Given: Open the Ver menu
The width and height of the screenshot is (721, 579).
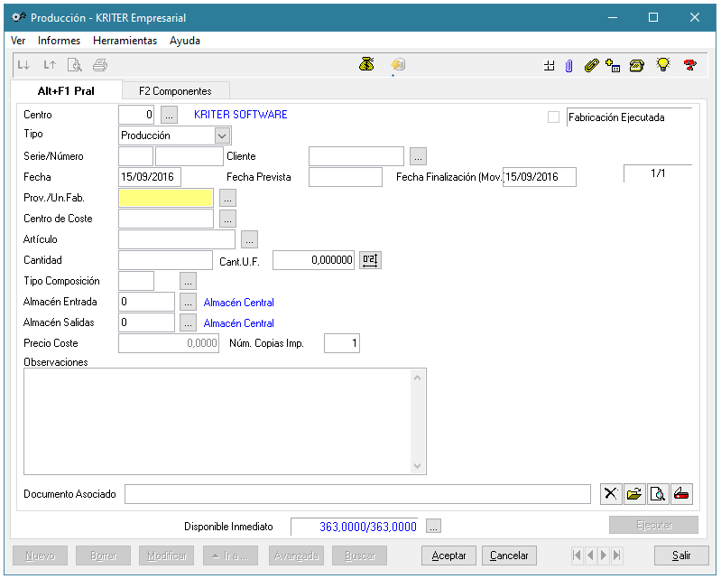Looking at the screenshot, I should pos(18,41).
